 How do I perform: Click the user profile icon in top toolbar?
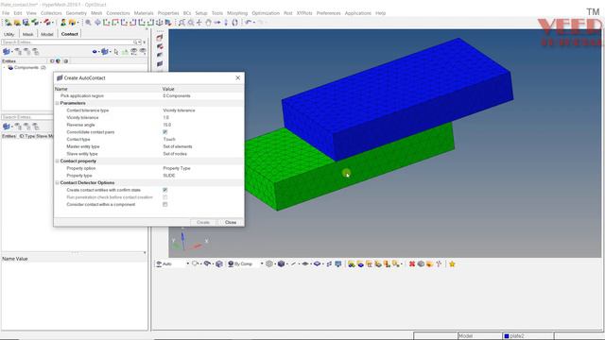click(63, 23)
